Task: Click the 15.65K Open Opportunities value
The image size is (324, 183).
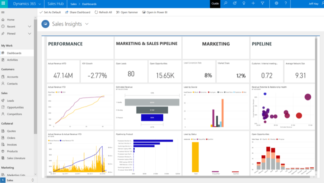Action: point(165,76)
